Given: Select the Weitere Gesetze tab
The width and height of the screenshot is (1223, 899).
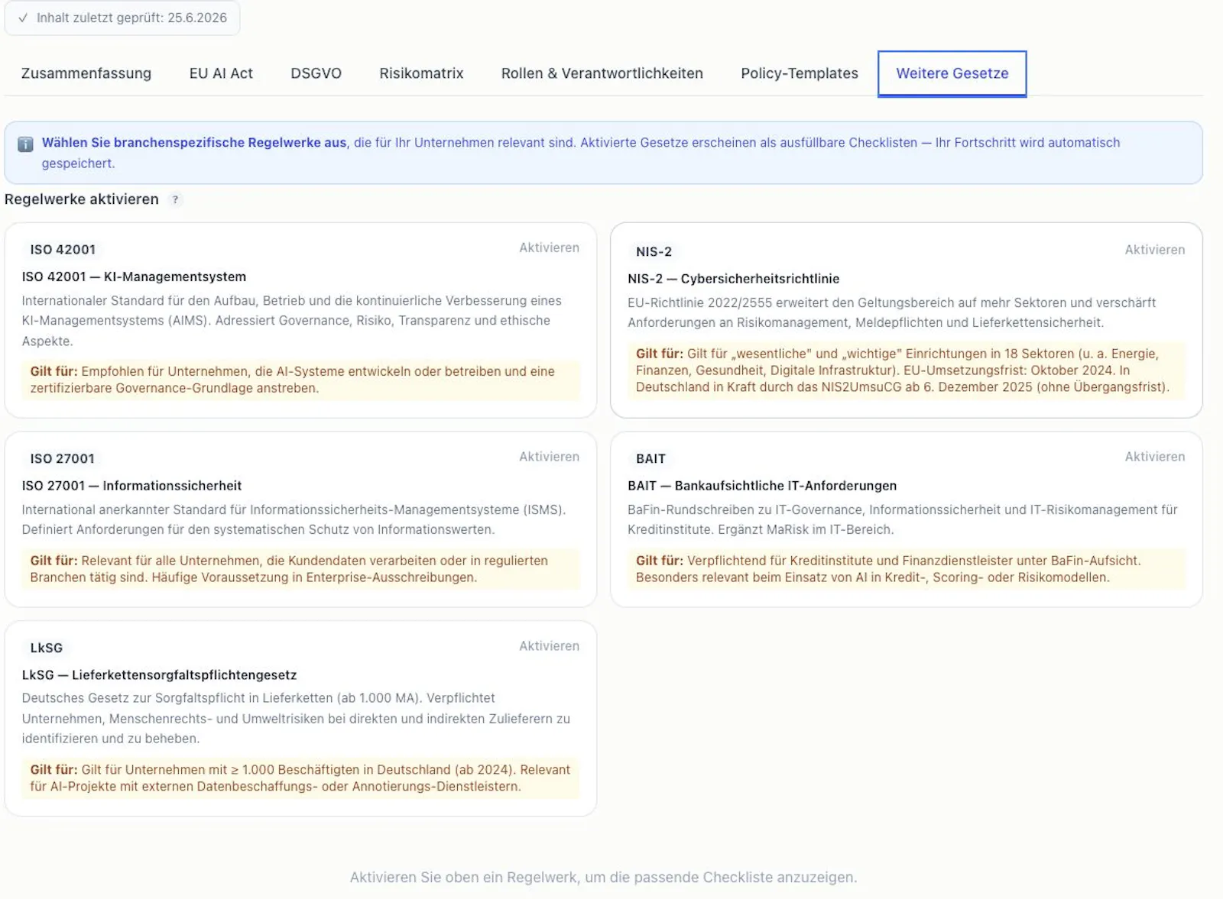Looking at the screenshot, I should pyautogui.click(x=952, y=73).
